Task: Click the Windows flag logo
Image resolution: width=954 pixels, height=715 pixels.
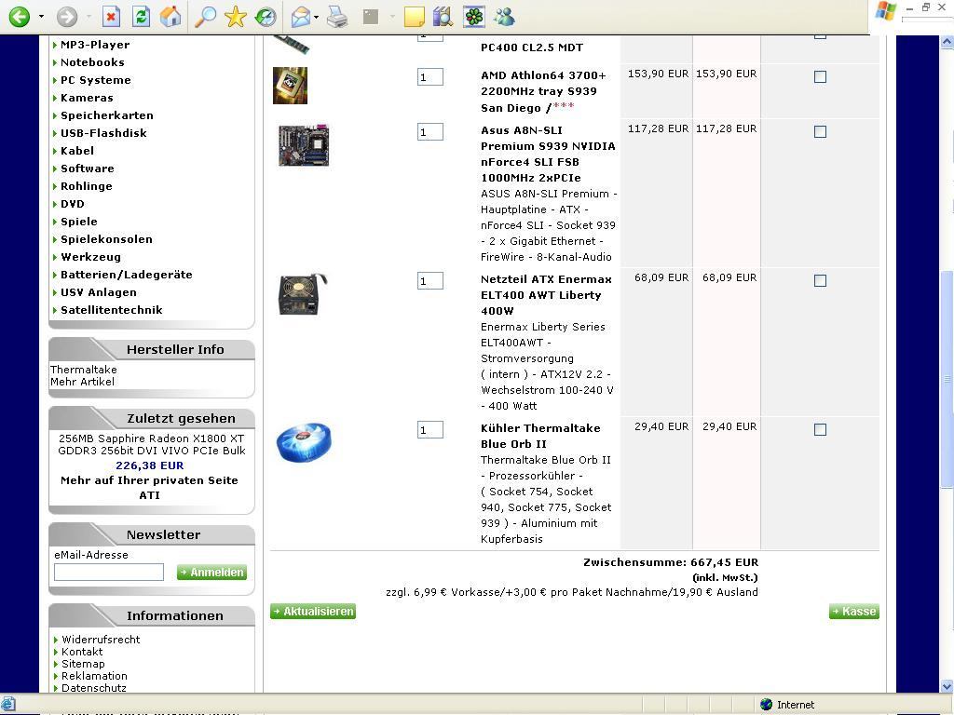Action: 885,12
